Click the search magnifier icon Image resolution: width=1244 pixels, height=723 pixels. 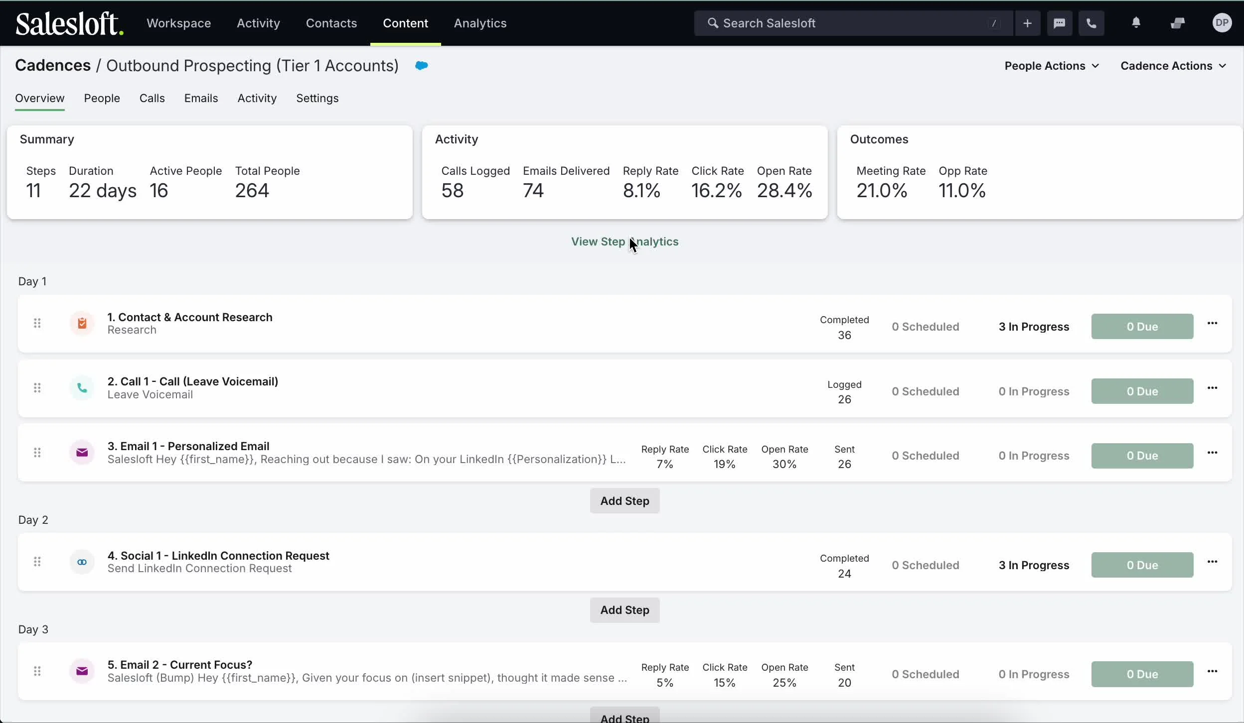point(713,23)
